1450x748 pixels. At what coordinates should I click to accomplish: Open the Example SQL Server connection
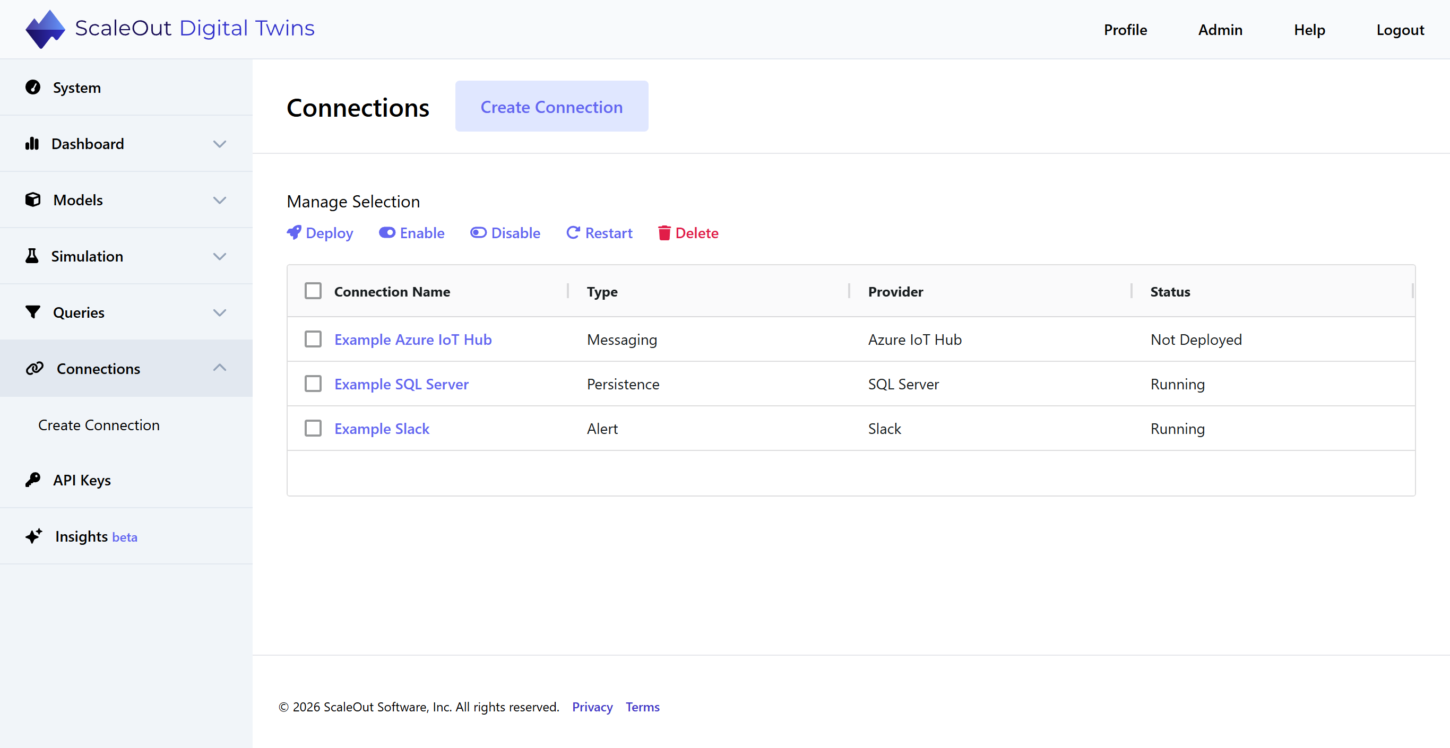401,384
